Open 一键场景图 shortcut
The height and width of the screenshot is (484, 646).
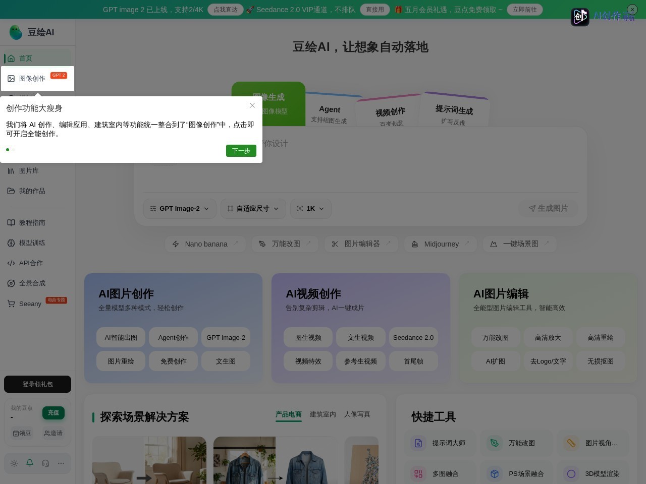[520, 244]
